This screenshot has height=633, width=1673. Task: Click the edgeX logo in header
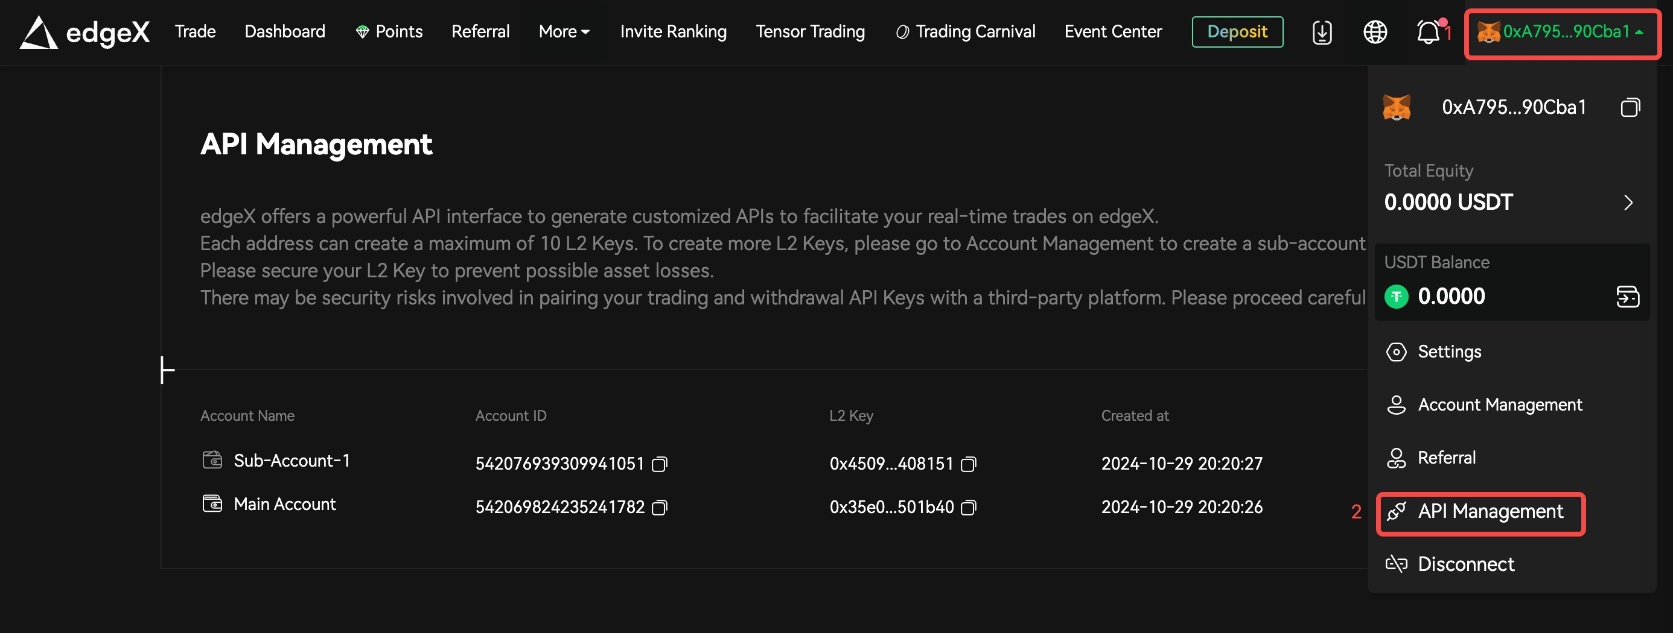(x=84, y=32)
